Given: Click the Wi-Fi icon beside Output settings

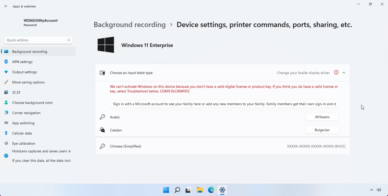Looking at the screenshot, I should coord(6,72).
